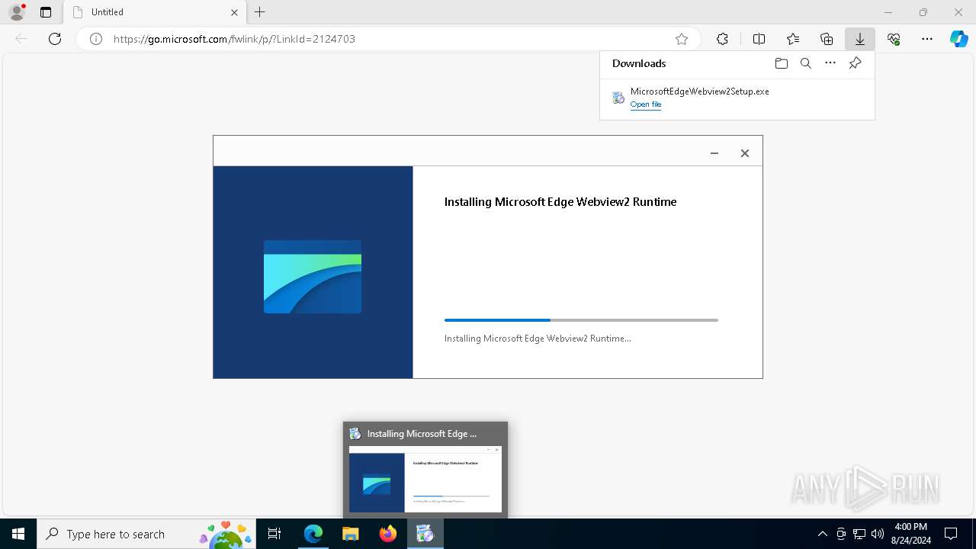Launch Firefox from the taskbar

(x=388, y=534)
